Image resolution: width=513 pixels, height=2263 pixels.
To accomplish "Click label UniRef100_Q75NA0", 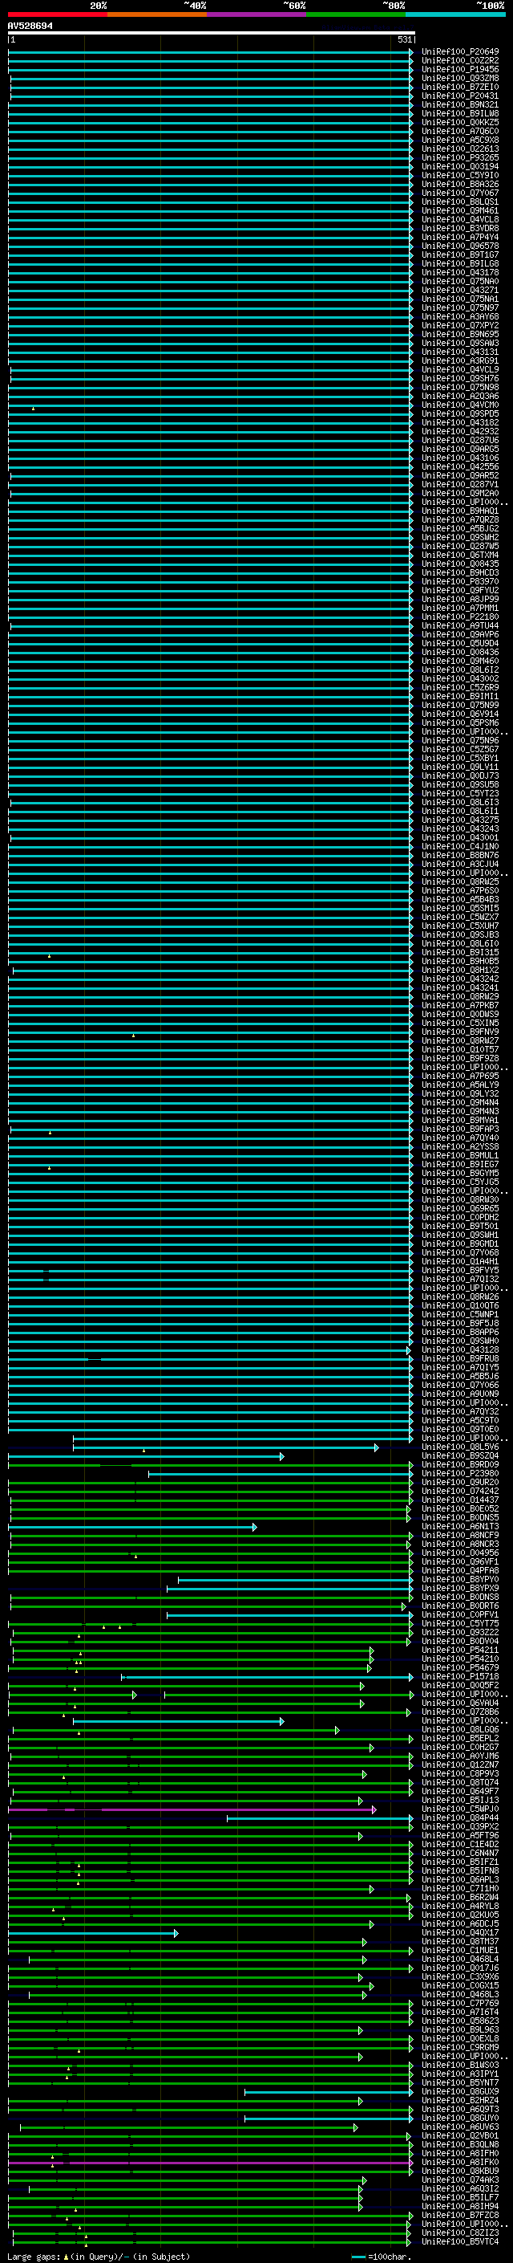I will click(460, 281).
